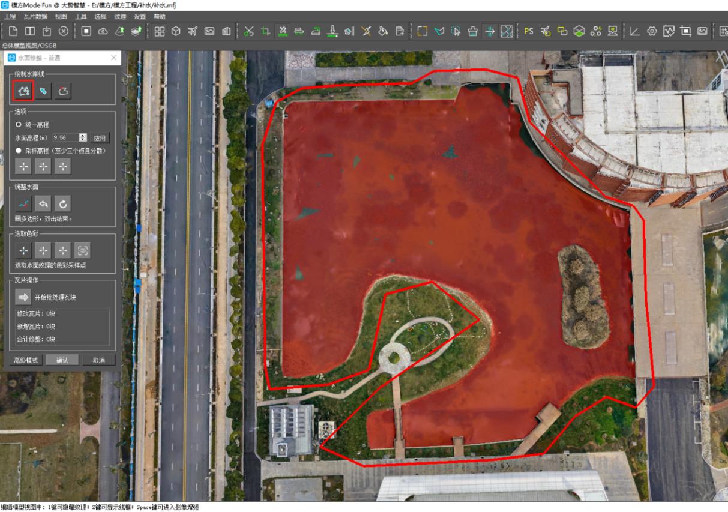This screenshot has height=512, width=728.
Task: Undo the last water surface adjustment
Action: [x=43, y=204]
